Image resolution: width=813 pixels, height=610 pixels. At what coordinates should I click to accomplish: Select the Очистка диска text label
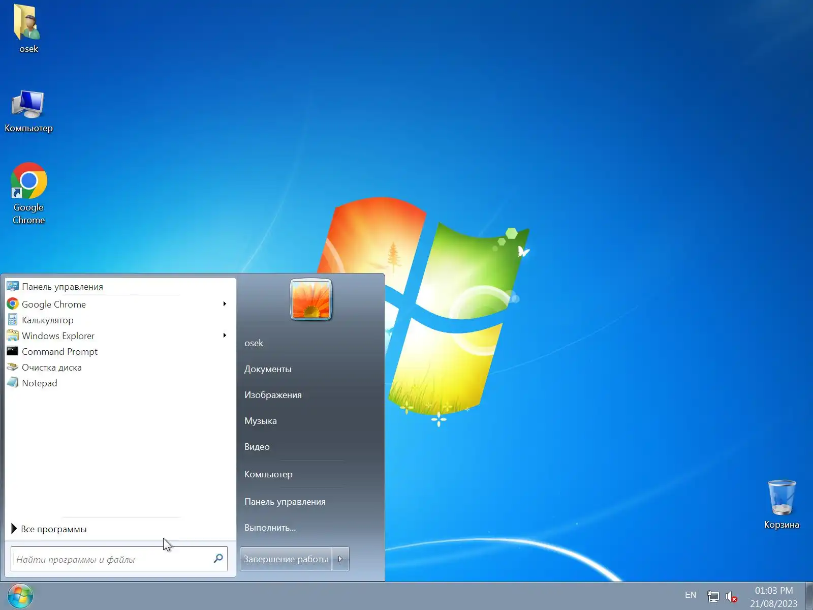tap(52, 368)
